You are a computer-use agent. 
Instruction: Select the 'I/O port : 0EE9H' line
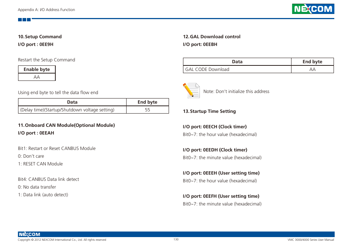click(36, 44)
